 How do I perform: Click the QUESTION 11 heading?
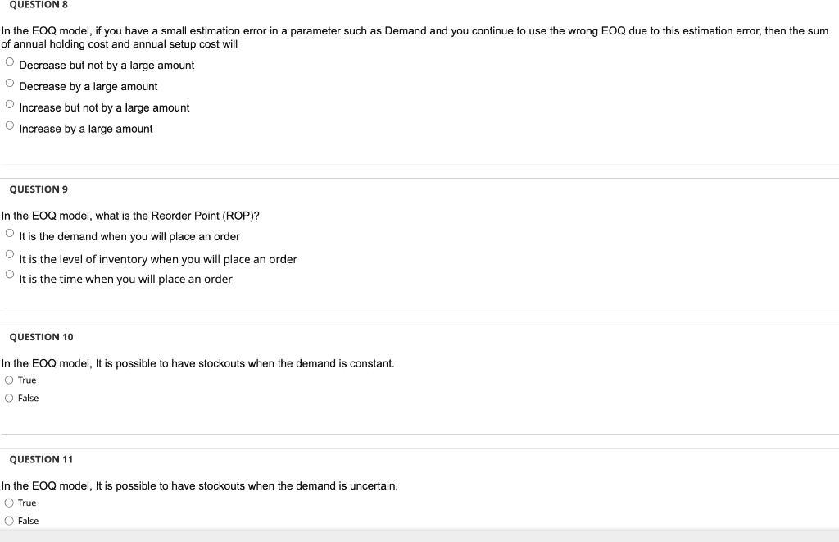41,459
